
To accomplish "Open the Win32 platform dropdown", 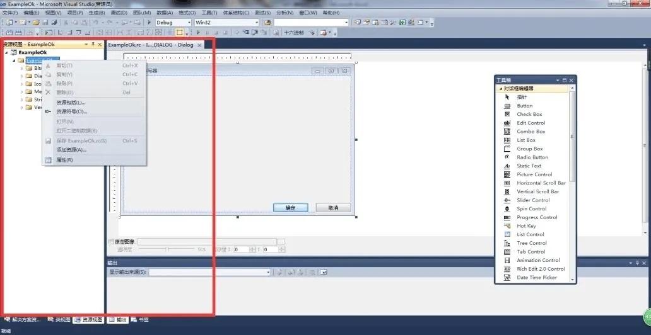I will point(226,23).
